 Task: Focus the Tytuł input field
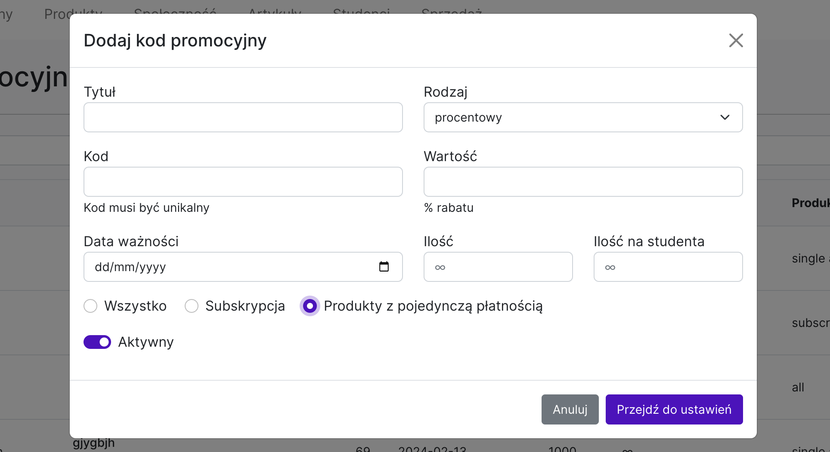pos(243,117)
